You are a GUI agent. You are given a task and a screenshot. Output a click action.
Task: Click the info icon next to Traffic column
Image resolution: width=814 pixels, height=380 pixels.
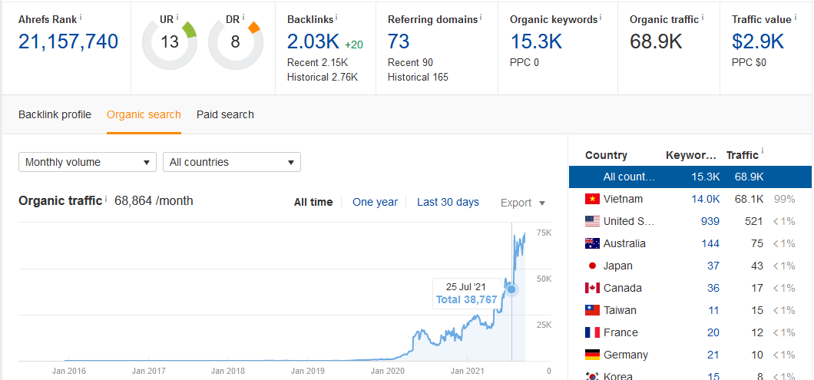(x=763, y=152)
